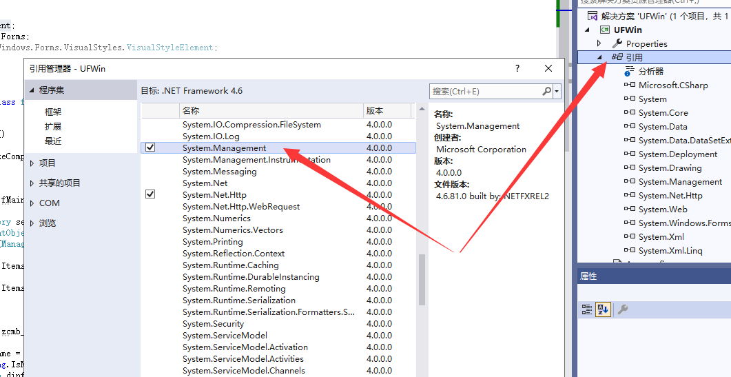Viewport: 731px width, 377px height.
Task: Click the UFWin C# project icon
Action: point(604,30)
